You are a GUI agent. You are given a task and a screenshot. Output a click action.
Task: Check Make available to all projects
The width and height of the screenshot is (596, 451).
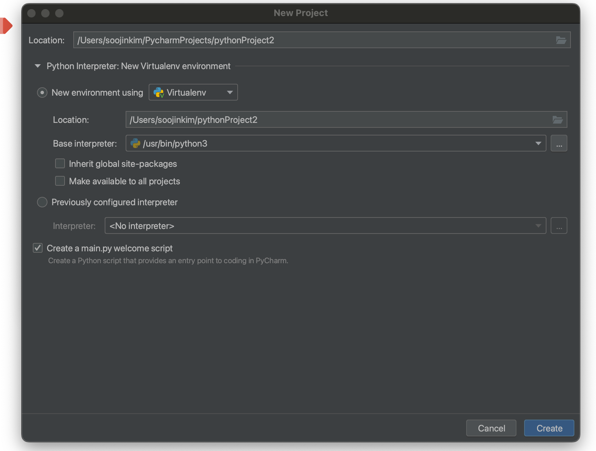60,181
